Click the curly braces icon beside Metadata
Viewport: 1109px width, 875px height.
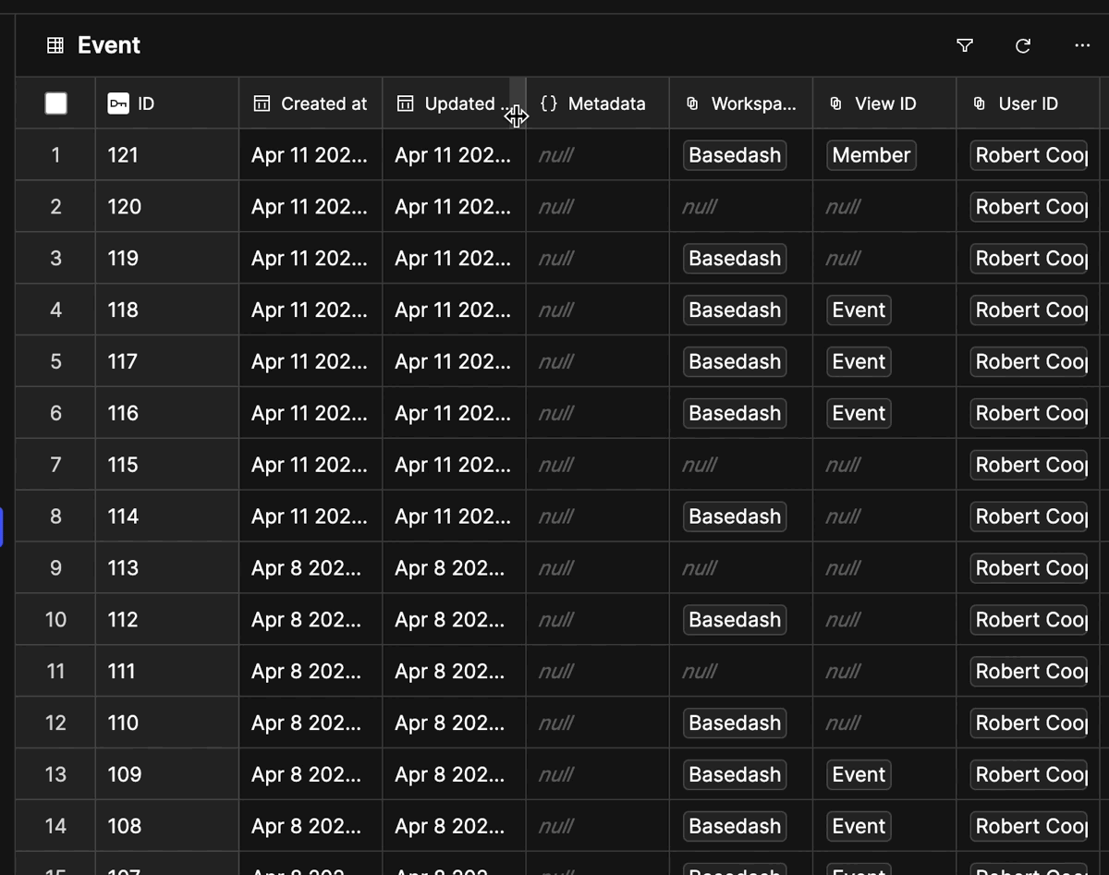click(x=549, y=103)
